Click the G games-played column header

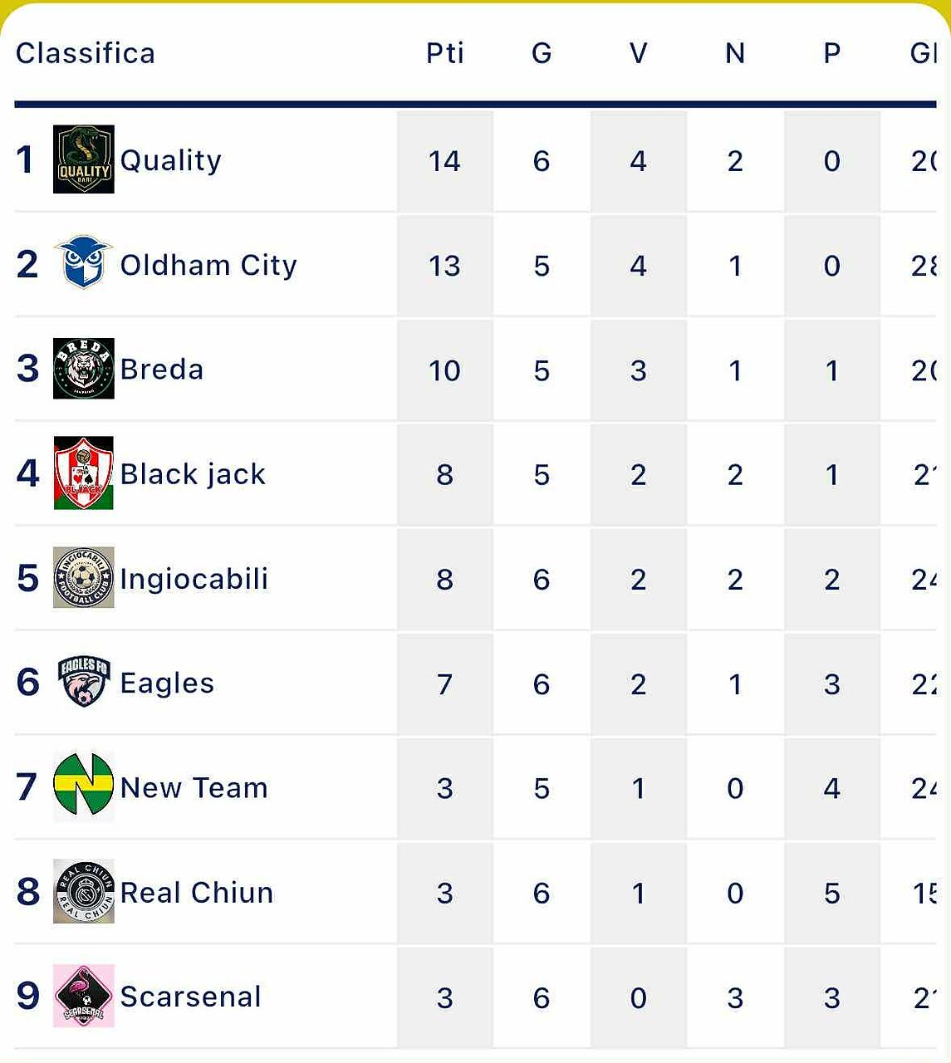542,53
